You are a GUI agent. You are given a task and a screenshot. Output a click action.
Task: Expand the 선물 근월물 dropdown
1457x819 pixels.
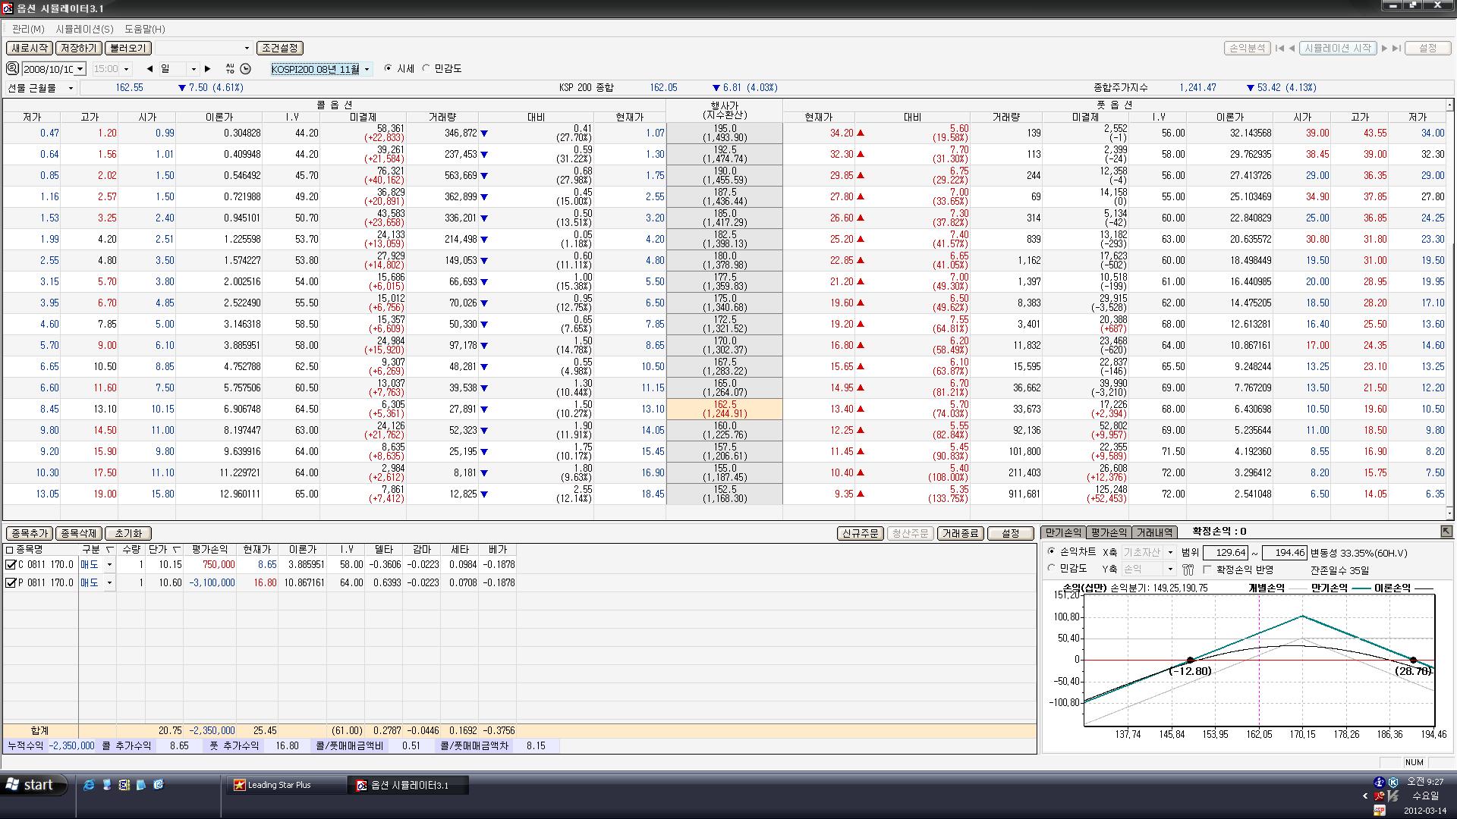point(71,88)
